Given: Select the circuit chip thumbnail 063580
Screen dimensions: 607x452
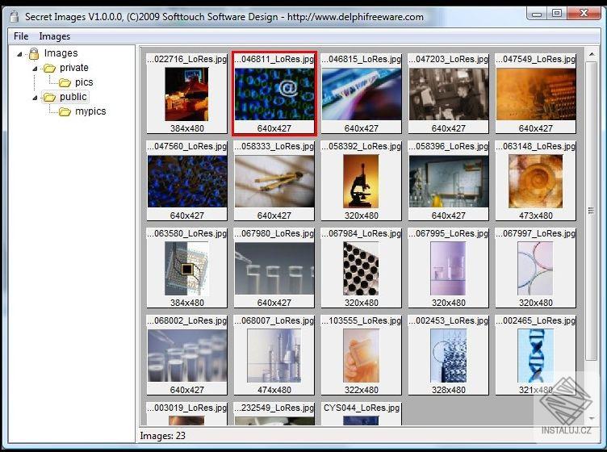Looking at the screenshot, I should pyautogui.click(x=186, y=268).
